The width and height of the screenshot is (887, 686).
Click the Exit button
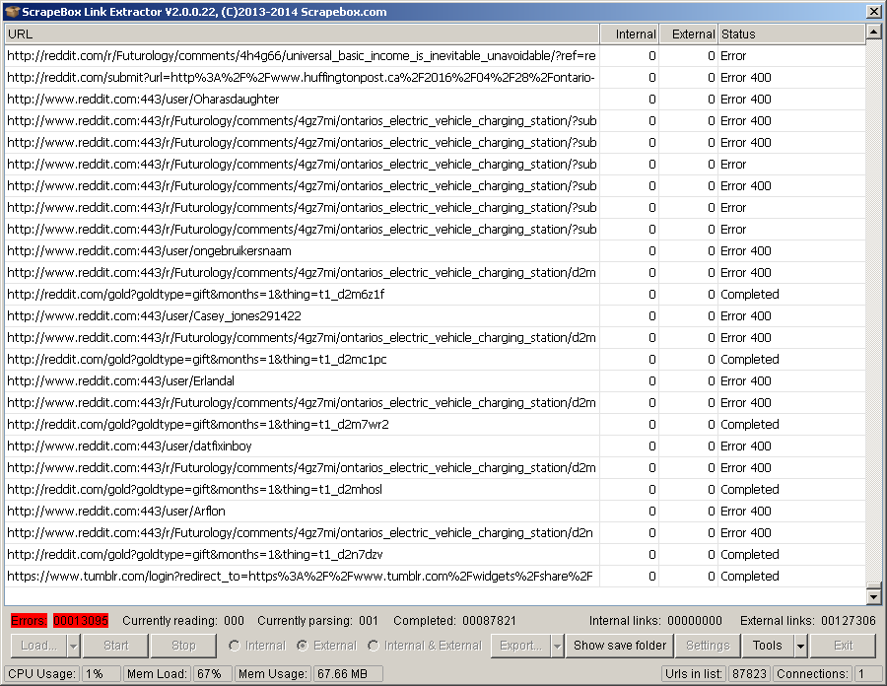pos(843,646)
